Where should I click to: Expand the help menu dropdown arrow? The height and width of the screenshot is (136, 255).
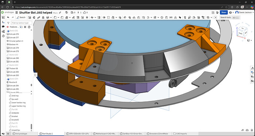(x=233, y=12)
